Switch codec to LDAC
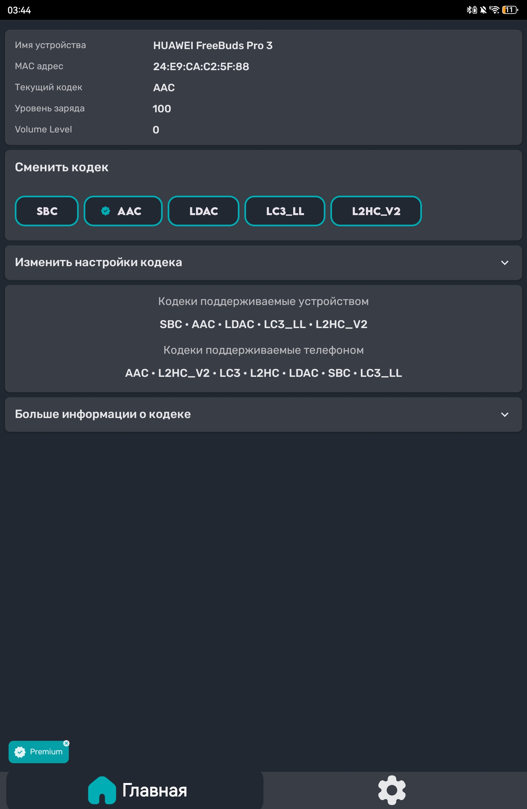Image resolution: width=527 pixels, height=809 pixels. coord(203,211)
